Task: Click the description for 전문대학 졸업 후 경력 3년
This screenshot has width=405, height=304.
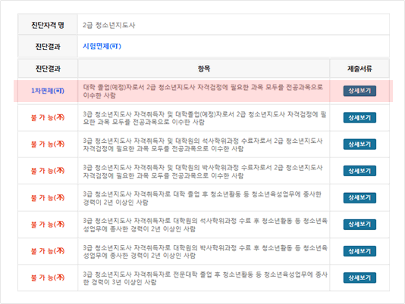Action: (x=205, y=278)
